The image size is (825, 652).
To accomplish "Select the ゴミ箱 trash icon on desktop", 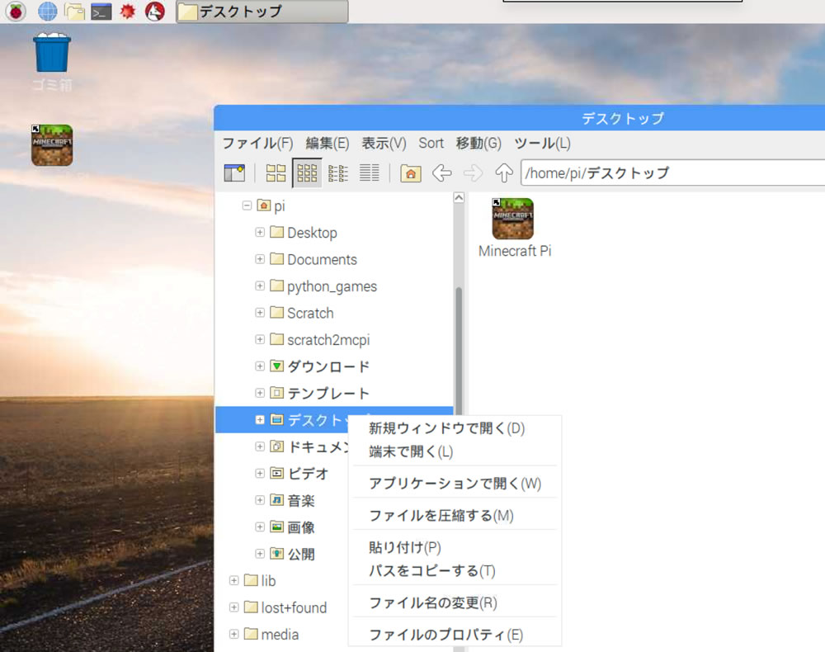I will (51, 62).
